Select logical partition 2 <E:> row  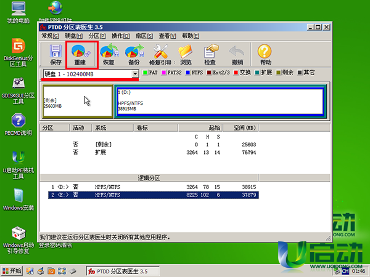click(x=154, y=195)
